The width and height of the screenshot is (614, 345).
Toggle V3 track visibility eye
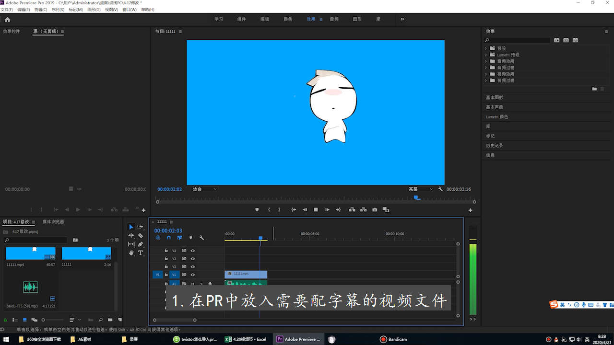pos(193,259)
